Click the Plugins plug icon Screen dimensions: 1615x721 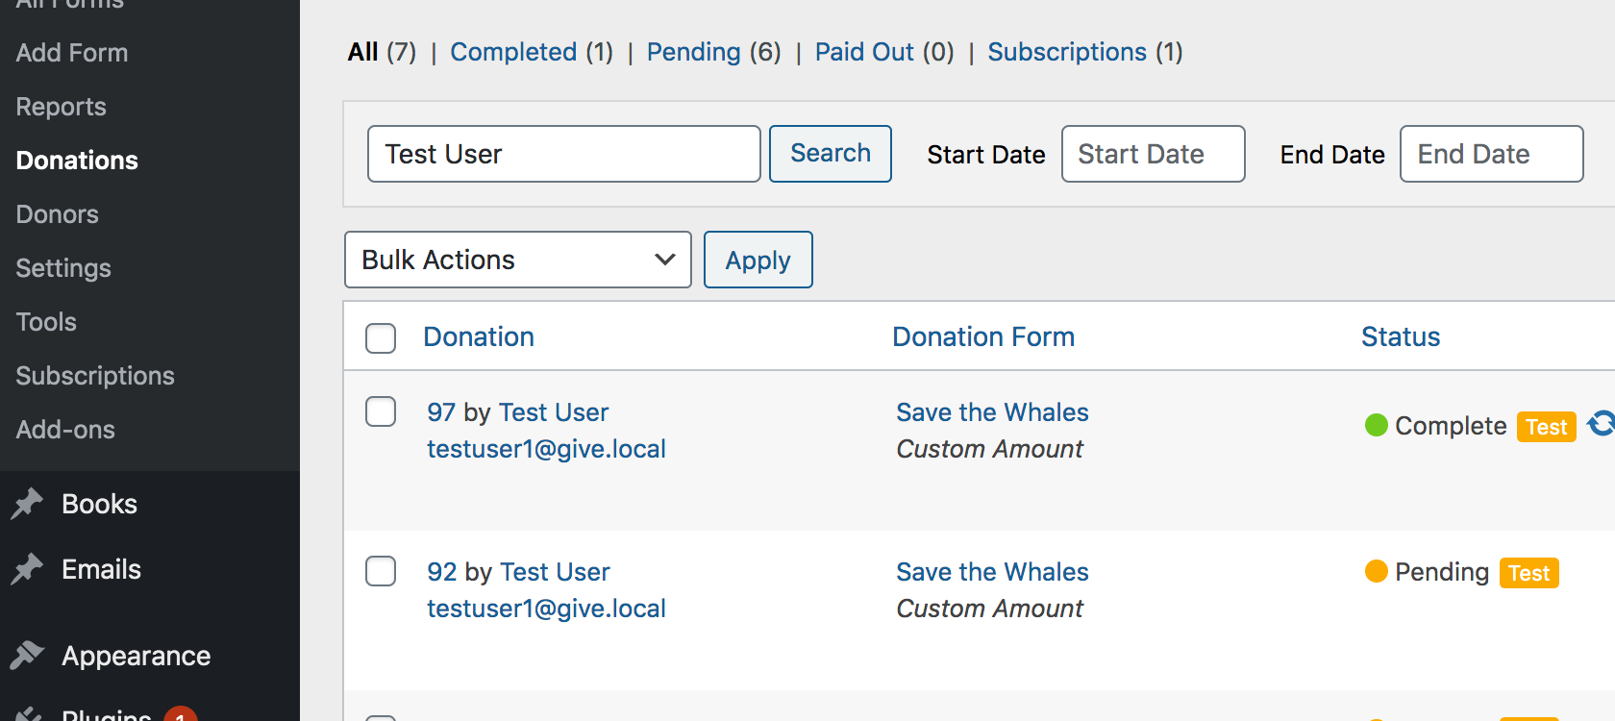tap(28, 715)
